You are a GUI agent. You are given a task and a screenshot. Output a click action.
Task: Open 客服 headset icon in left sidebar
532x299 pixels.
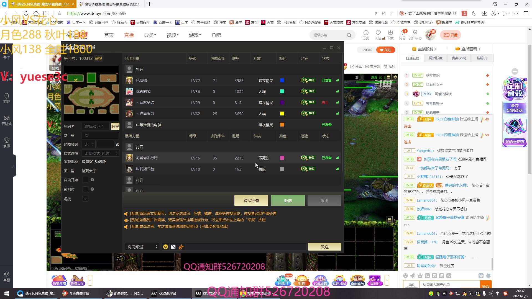click(x=7, y=277)
